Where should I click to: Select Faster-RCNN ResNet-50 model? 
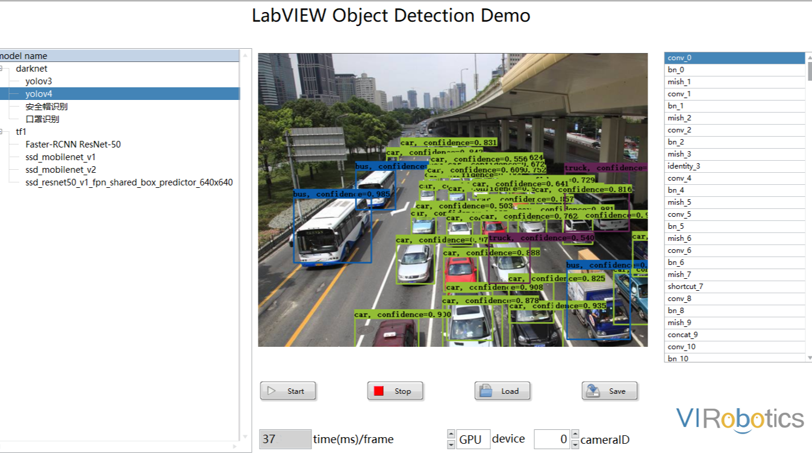[73, 144]
